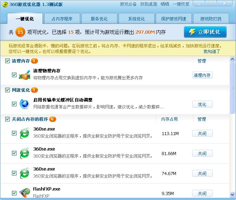Deselect the 关闭占内存的程序 group checkbox

[7, 119]
